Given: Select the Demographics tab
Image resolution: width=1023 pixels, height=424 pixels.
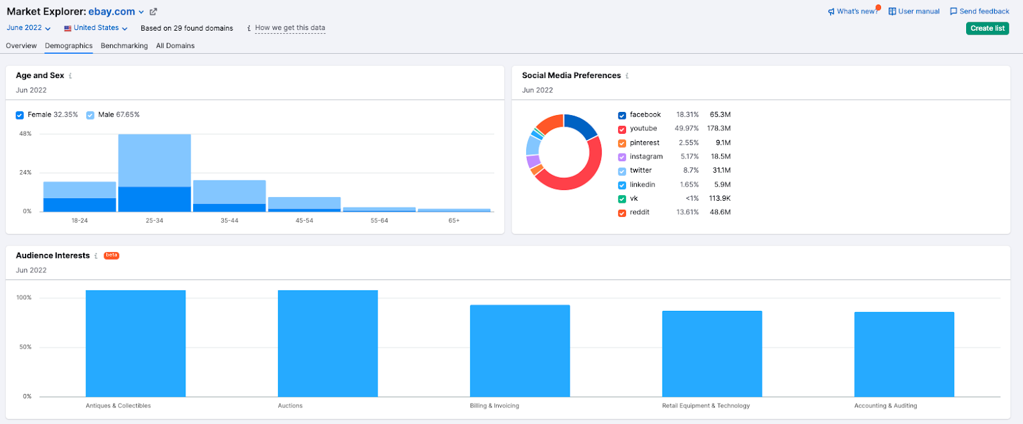Looking at the screenshot, I should 68,46.
